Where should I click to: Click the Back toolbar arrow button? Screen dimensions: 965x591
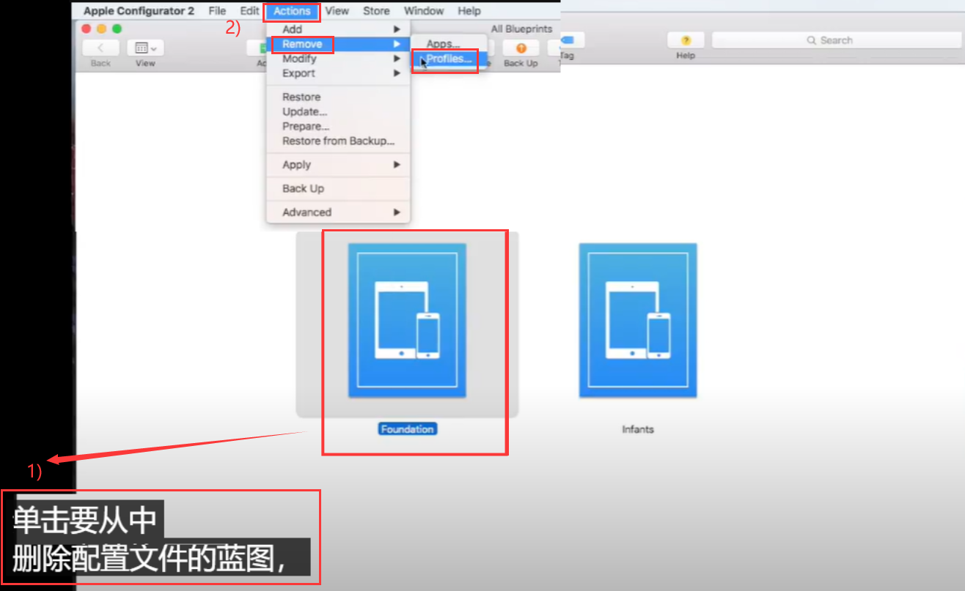click(x=100, y=48)
